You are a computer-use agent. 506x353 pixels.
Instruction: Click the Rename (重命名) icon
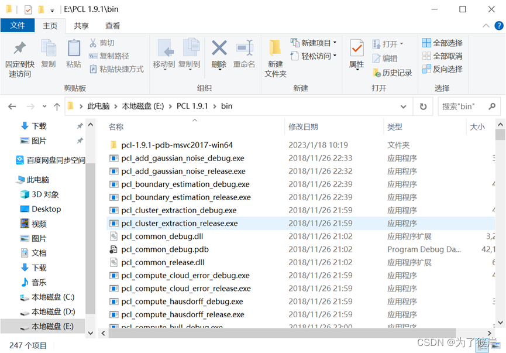click(x=245, y=48)
